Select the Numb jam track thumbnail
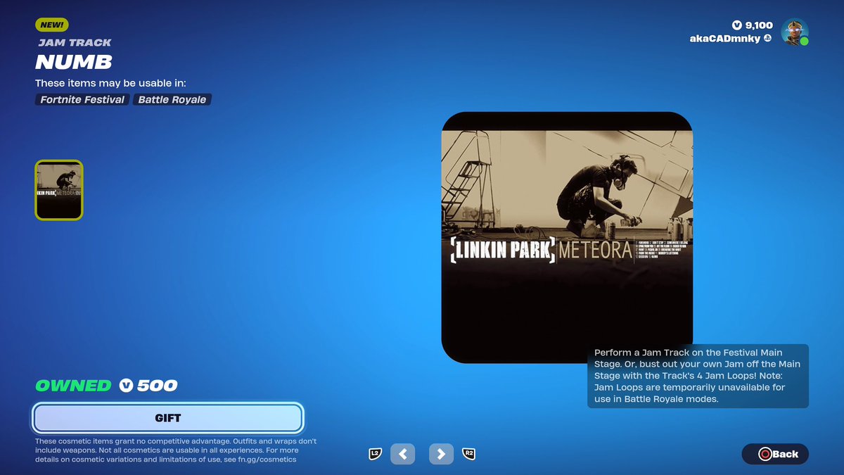This screenshot has width=844, height=475. (x=59, y=190)
